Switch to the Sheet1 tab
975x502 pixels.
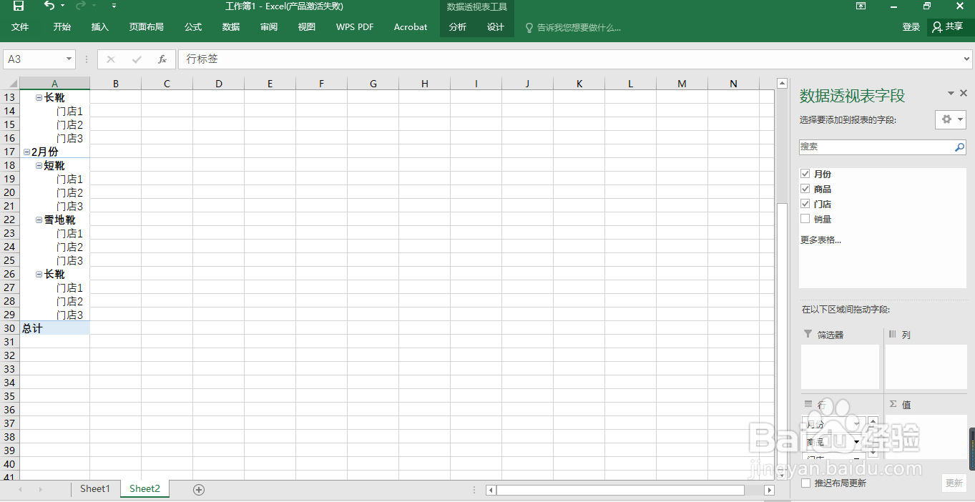point(95,489)
